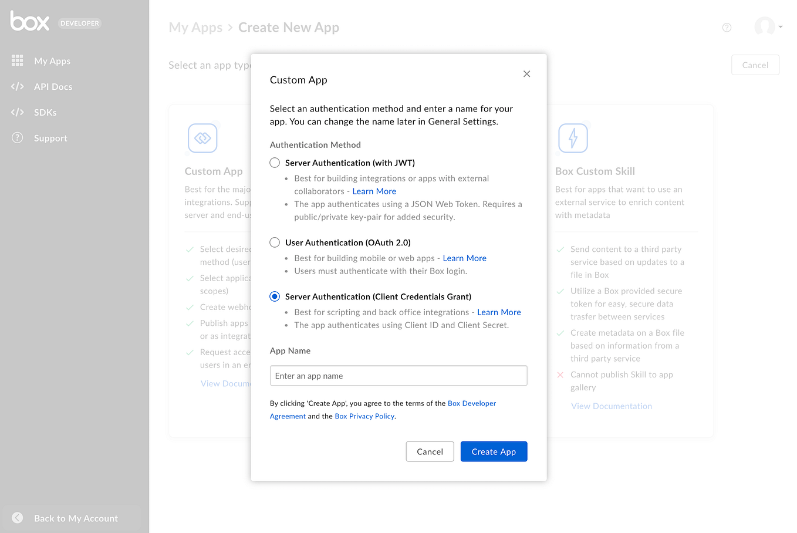Click the app name input field

pyautogui.click(x=398, y=376)
